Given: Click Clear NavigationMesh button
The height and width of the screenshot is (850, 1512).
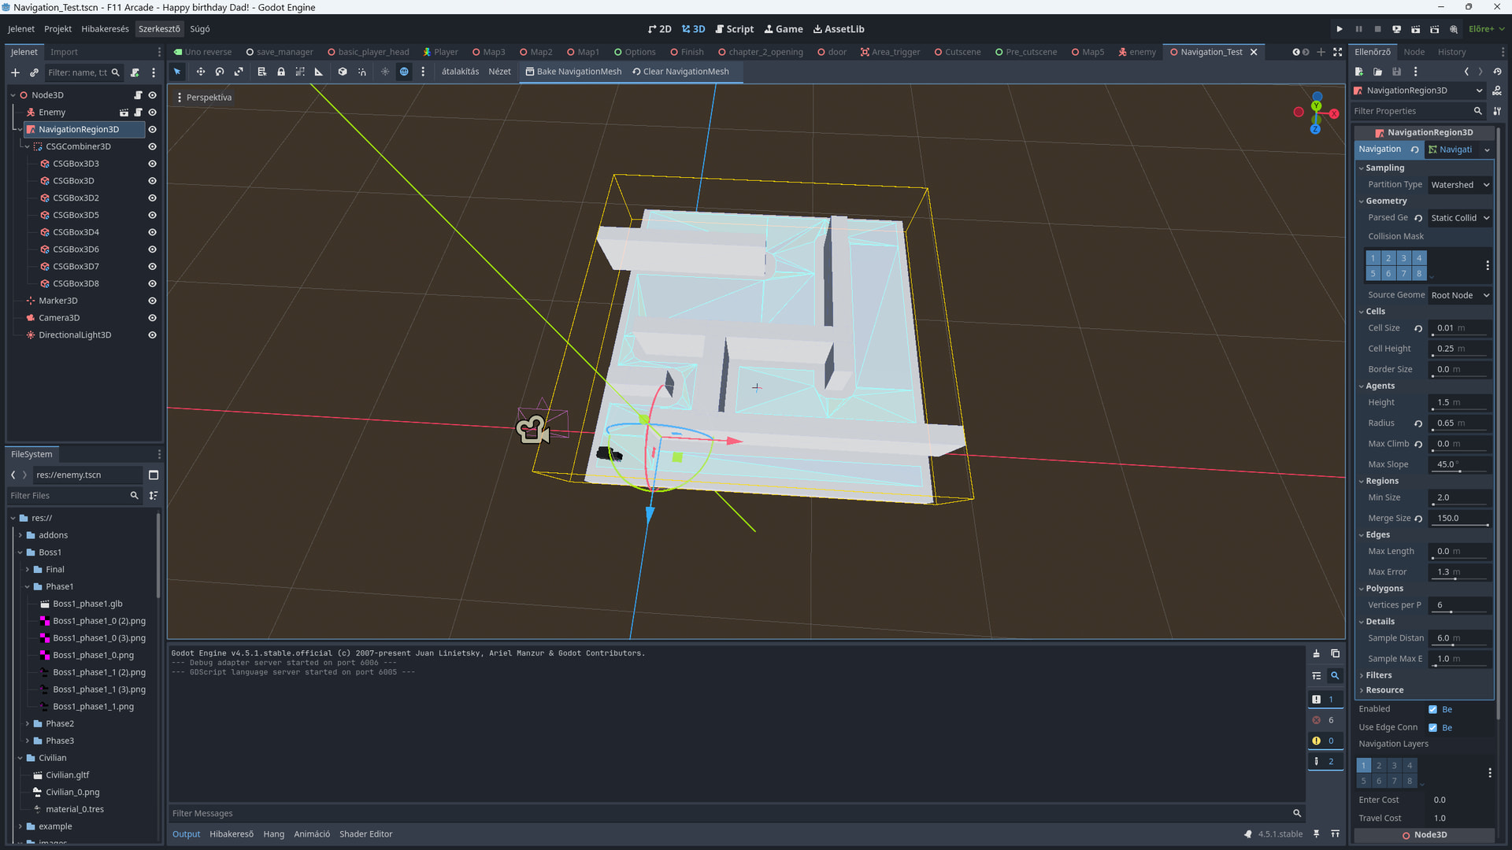Looking at the screenshot, I should click(681, 72).
